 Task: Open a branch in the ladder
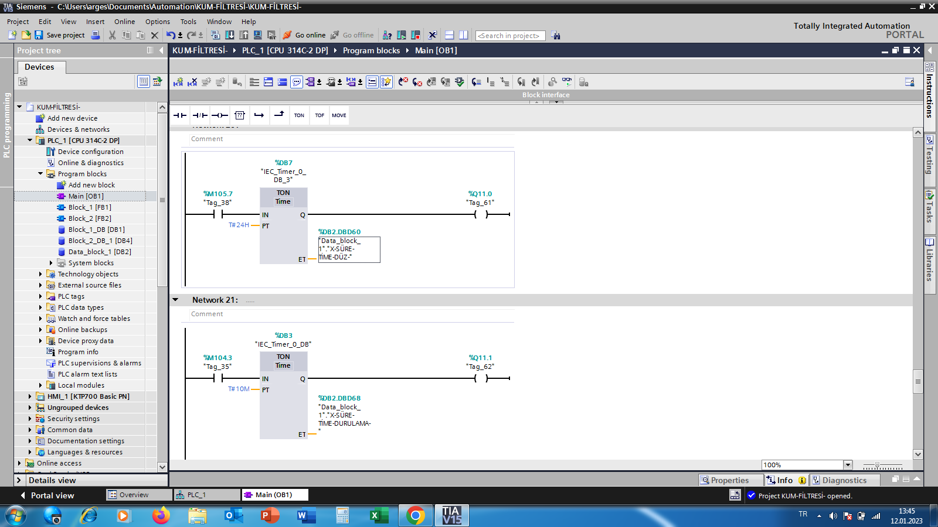point(259,115)
